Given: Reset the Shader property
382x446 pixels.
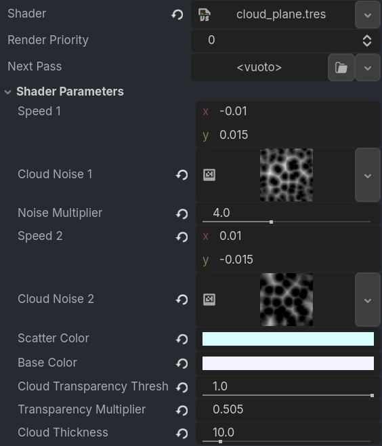Looking at the screenshot, I should tap(177, 14).
